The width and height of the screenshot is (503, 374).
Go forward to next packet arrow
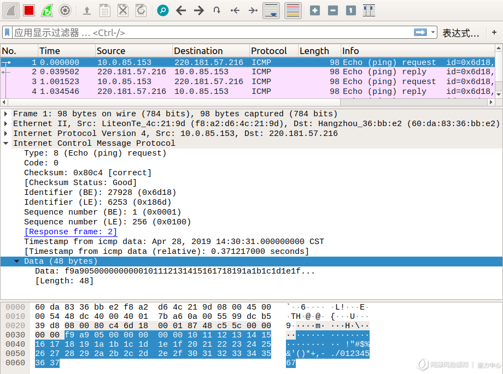199,10
